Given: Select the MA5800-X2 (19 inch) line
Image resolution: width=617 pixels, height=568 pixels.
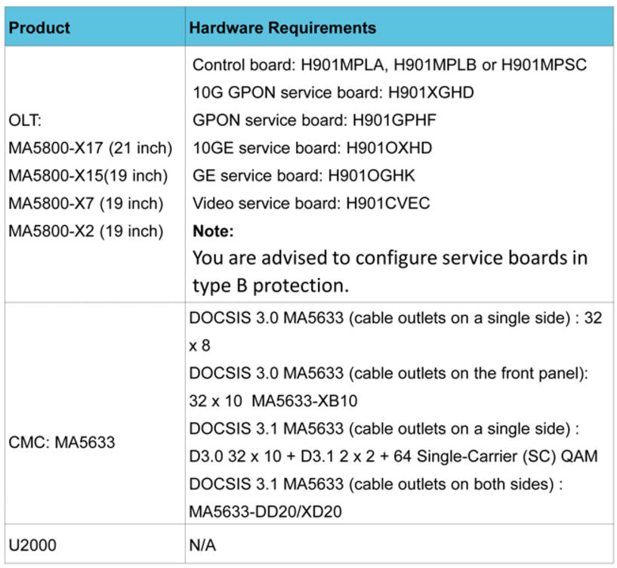Looking at the screenshot, I should point(85,231).
